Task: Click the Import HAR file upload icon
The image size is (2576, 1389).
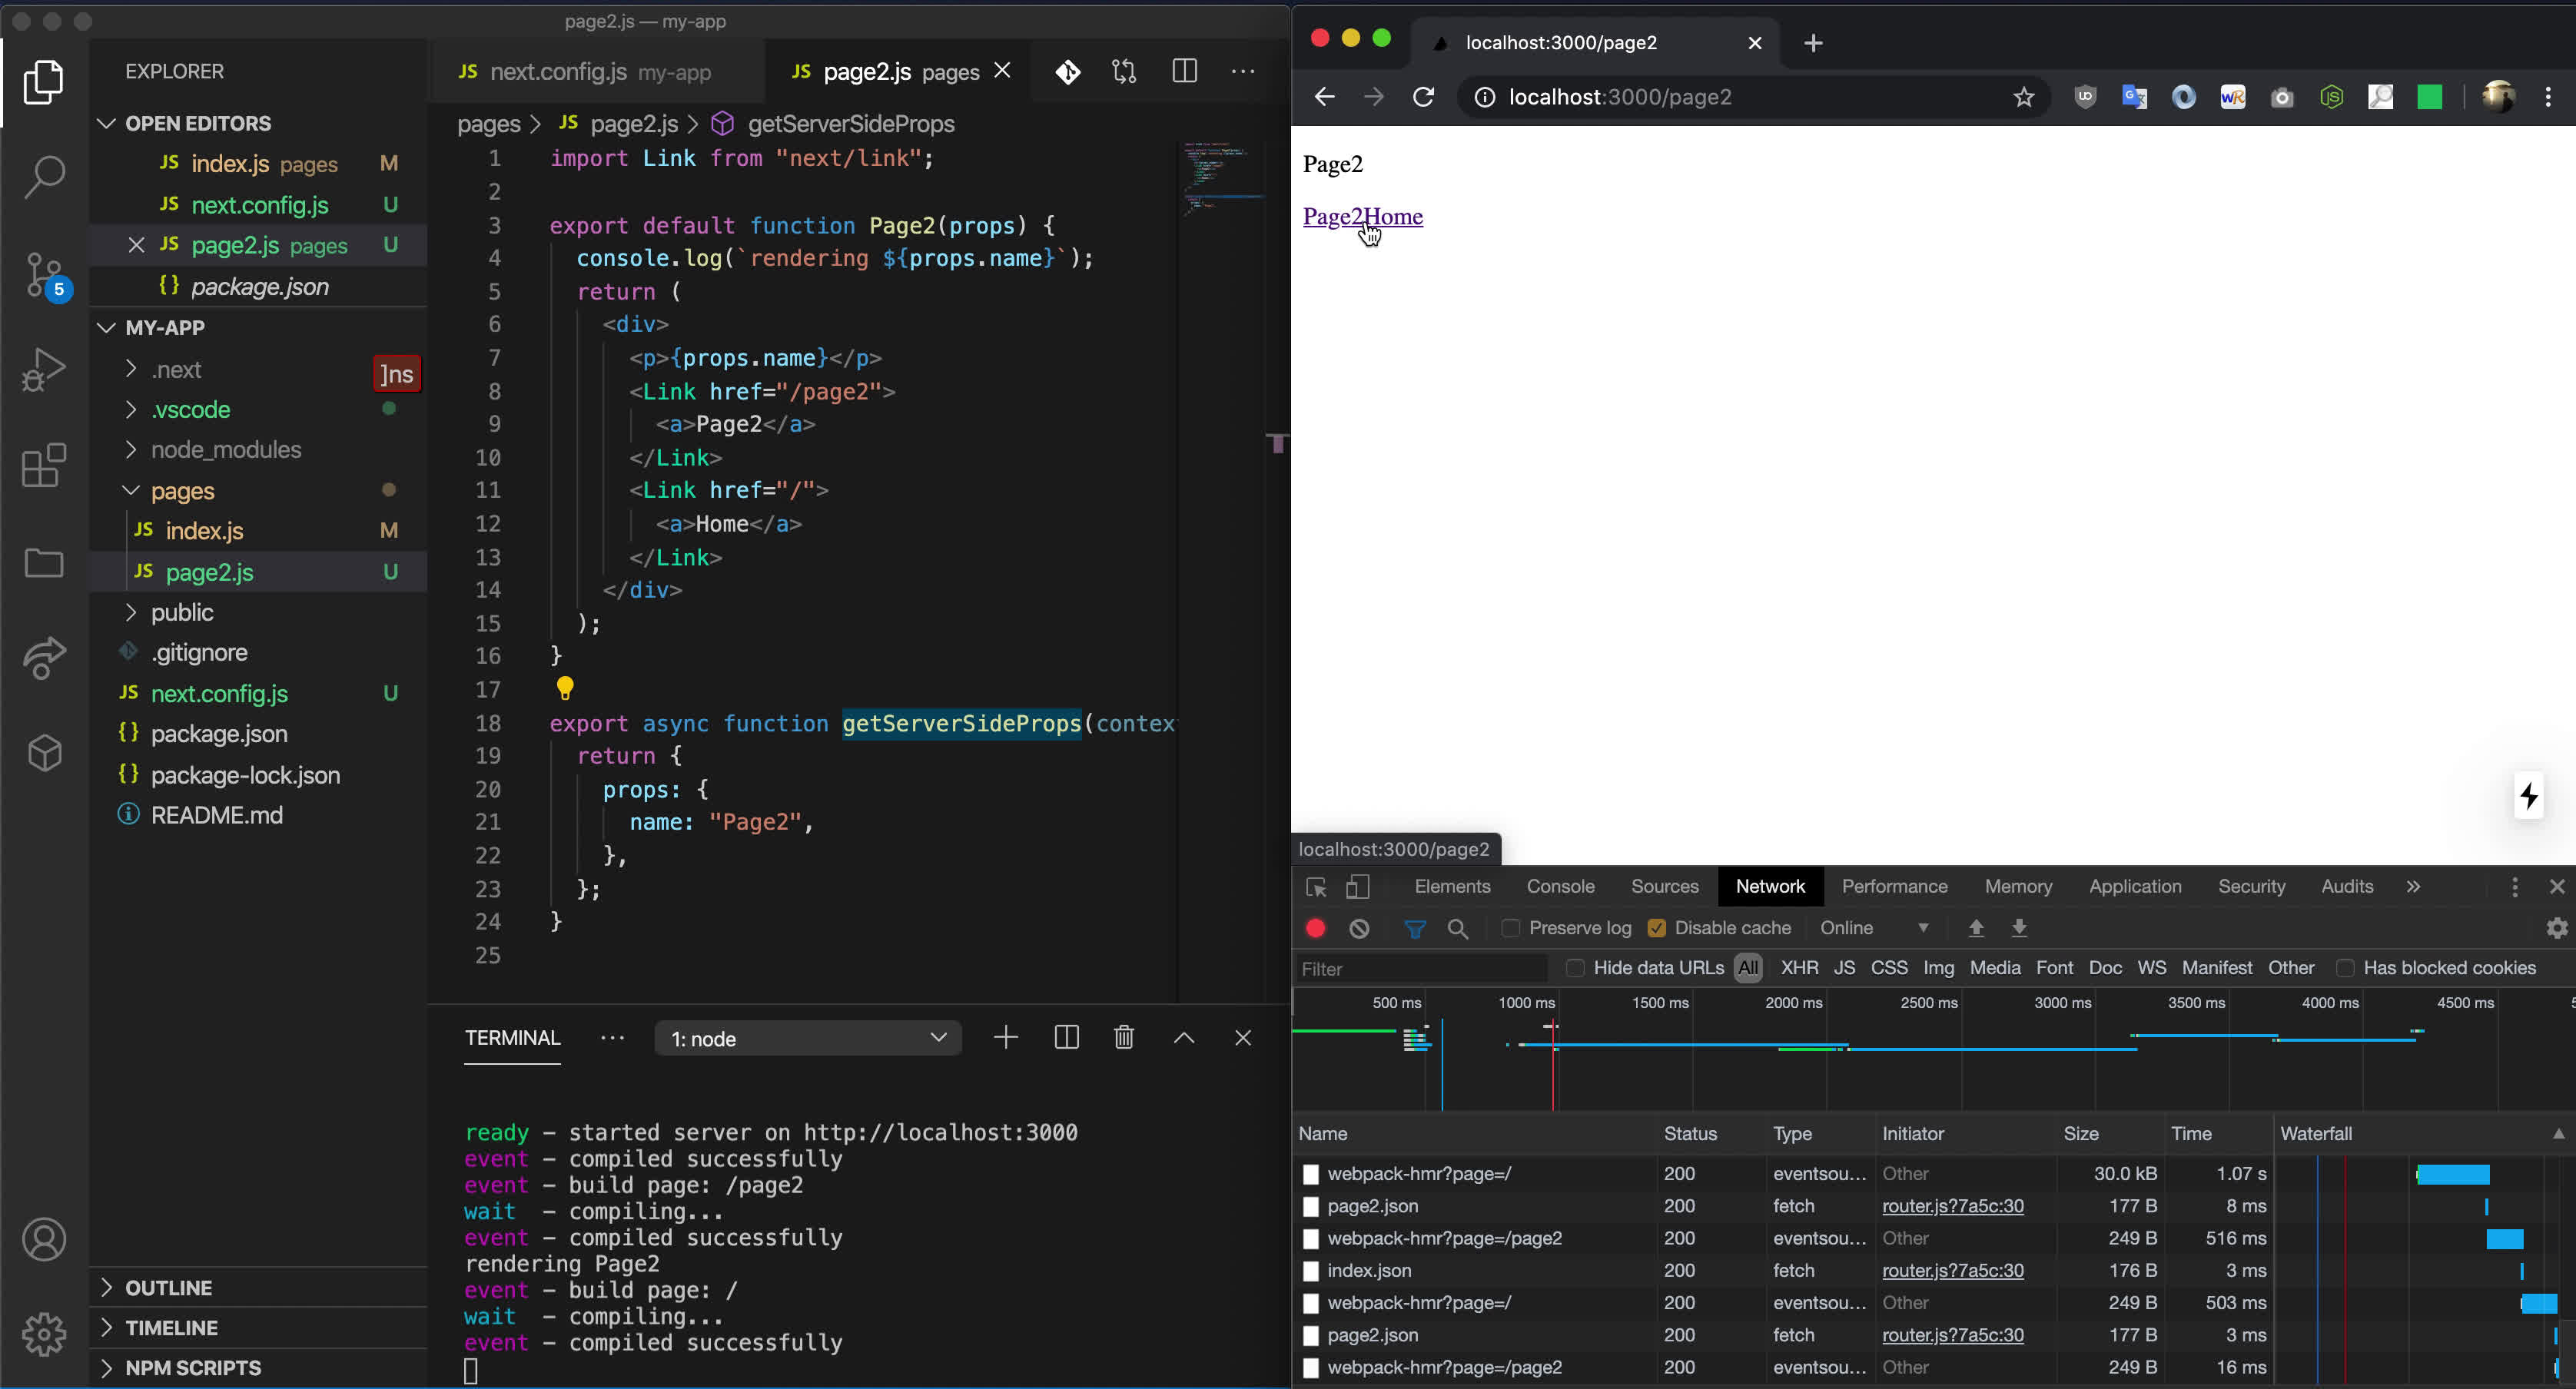Action: tap(1976, 928)
